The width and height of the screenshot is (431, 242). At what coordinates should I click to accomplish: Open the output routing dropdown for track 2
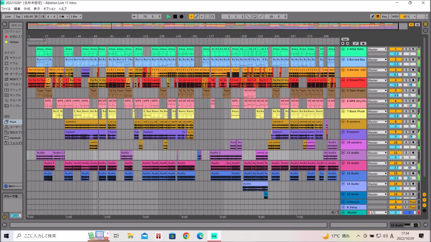tap(377, 60)
